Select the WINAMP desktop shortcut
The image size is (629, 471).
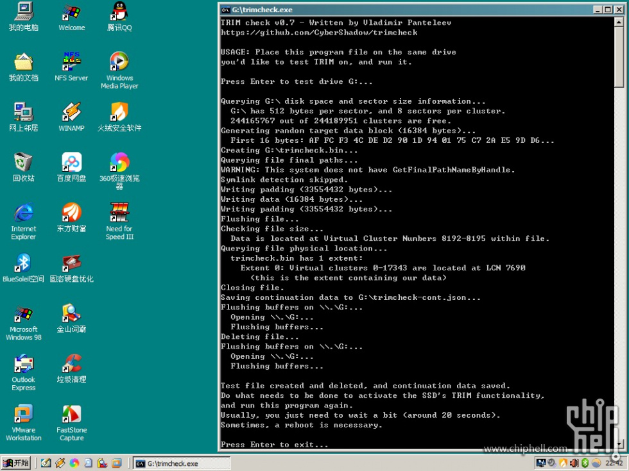[x=71, y=117]
